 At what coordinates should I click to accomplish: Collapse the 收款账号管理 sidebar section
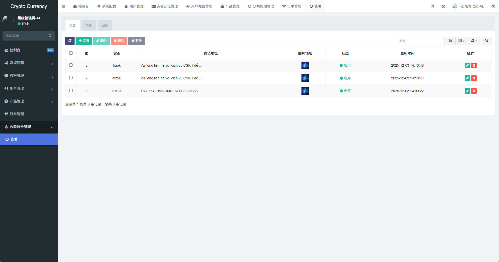pos(29,127)
